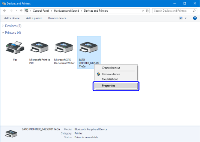This screenshot has height=142, width=200.
Task: Click the back navigation arrow
Action: click(x=5, y=11)
